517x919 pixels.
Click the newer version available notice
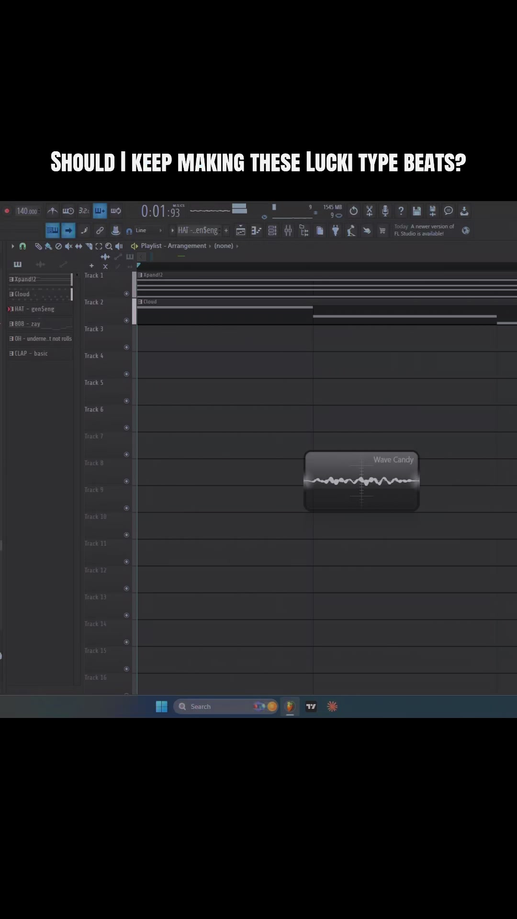click(424, 230)
